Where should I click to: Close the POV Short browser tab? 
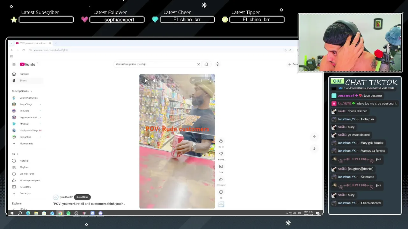tap(50, 43)
